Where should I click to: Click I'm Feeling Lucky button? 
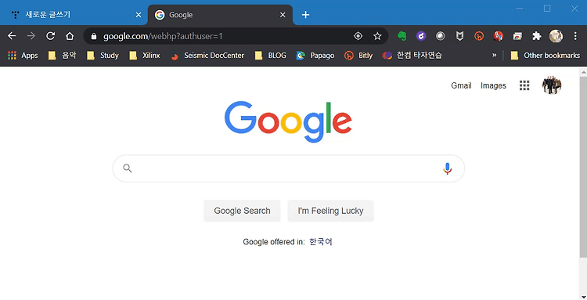pyautogui.click(x=330, y=211)
